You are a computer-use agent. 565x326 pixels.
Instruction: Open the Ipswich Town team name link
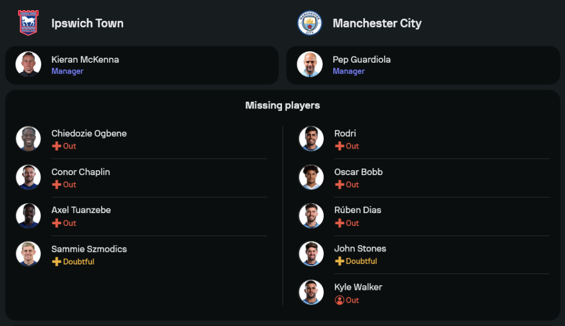coord(87,23)
